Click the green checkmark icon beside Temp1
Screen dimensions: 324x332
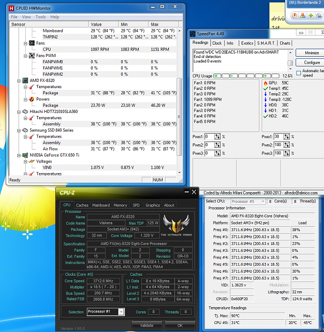pyautogui.click(x=265, y=89)
